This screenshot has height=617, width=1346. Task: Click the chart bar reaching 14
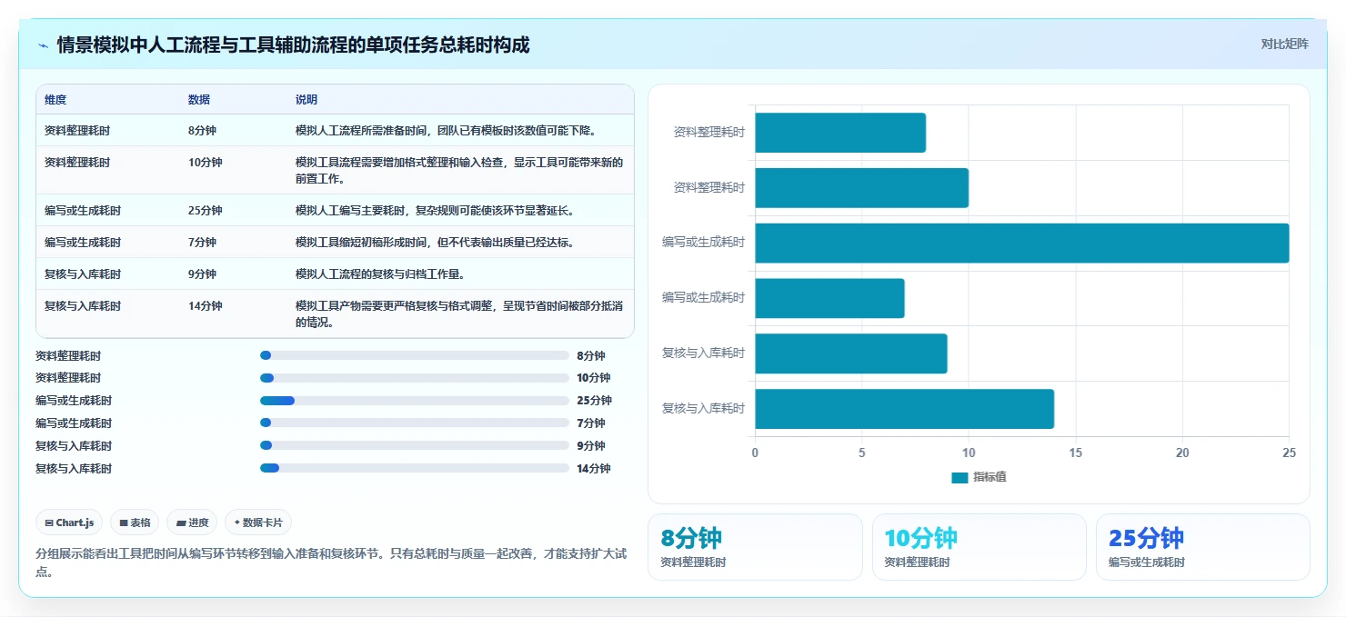click(905, 409)
